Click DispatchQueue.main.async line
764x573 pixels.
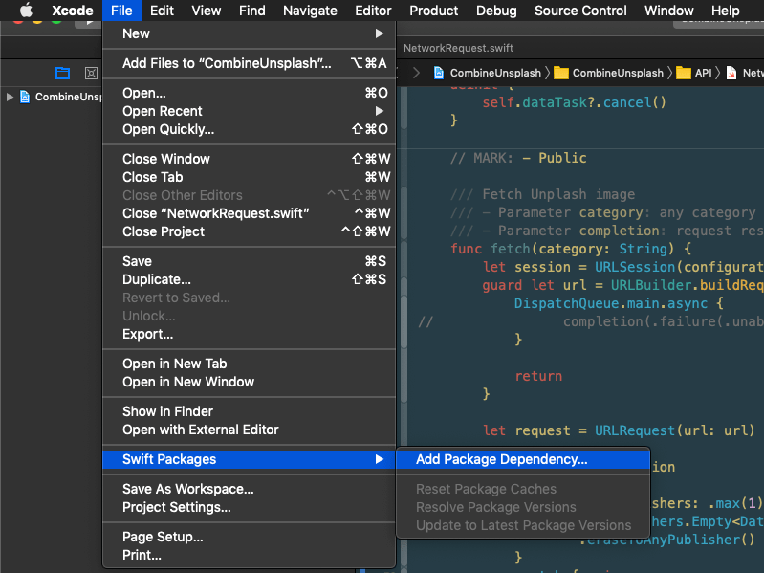pyautogui.click(x=619, y=303)
